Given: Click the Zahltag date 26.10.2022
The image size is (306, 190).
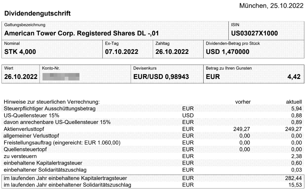Looking at the screenshot, I should pos(172,52).
